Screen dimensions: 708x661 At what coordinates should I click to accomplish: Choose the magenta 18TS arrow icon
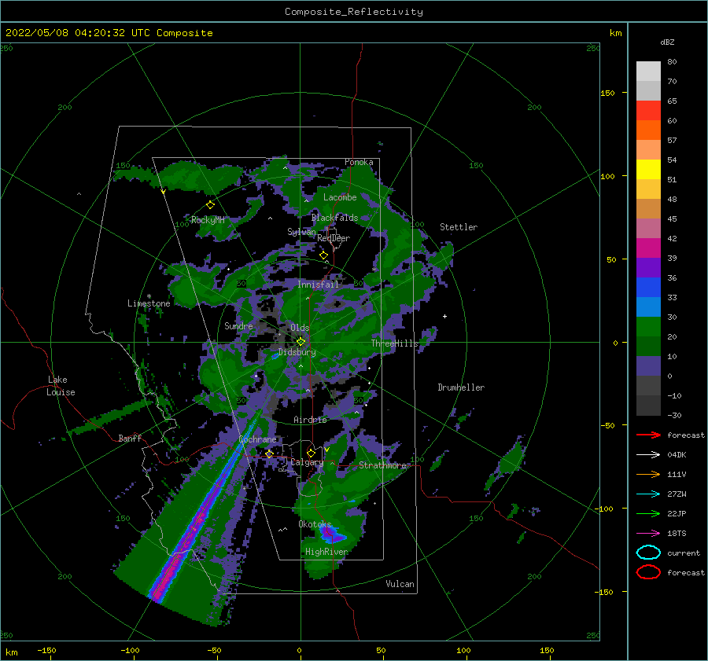(x=648, y=534)
